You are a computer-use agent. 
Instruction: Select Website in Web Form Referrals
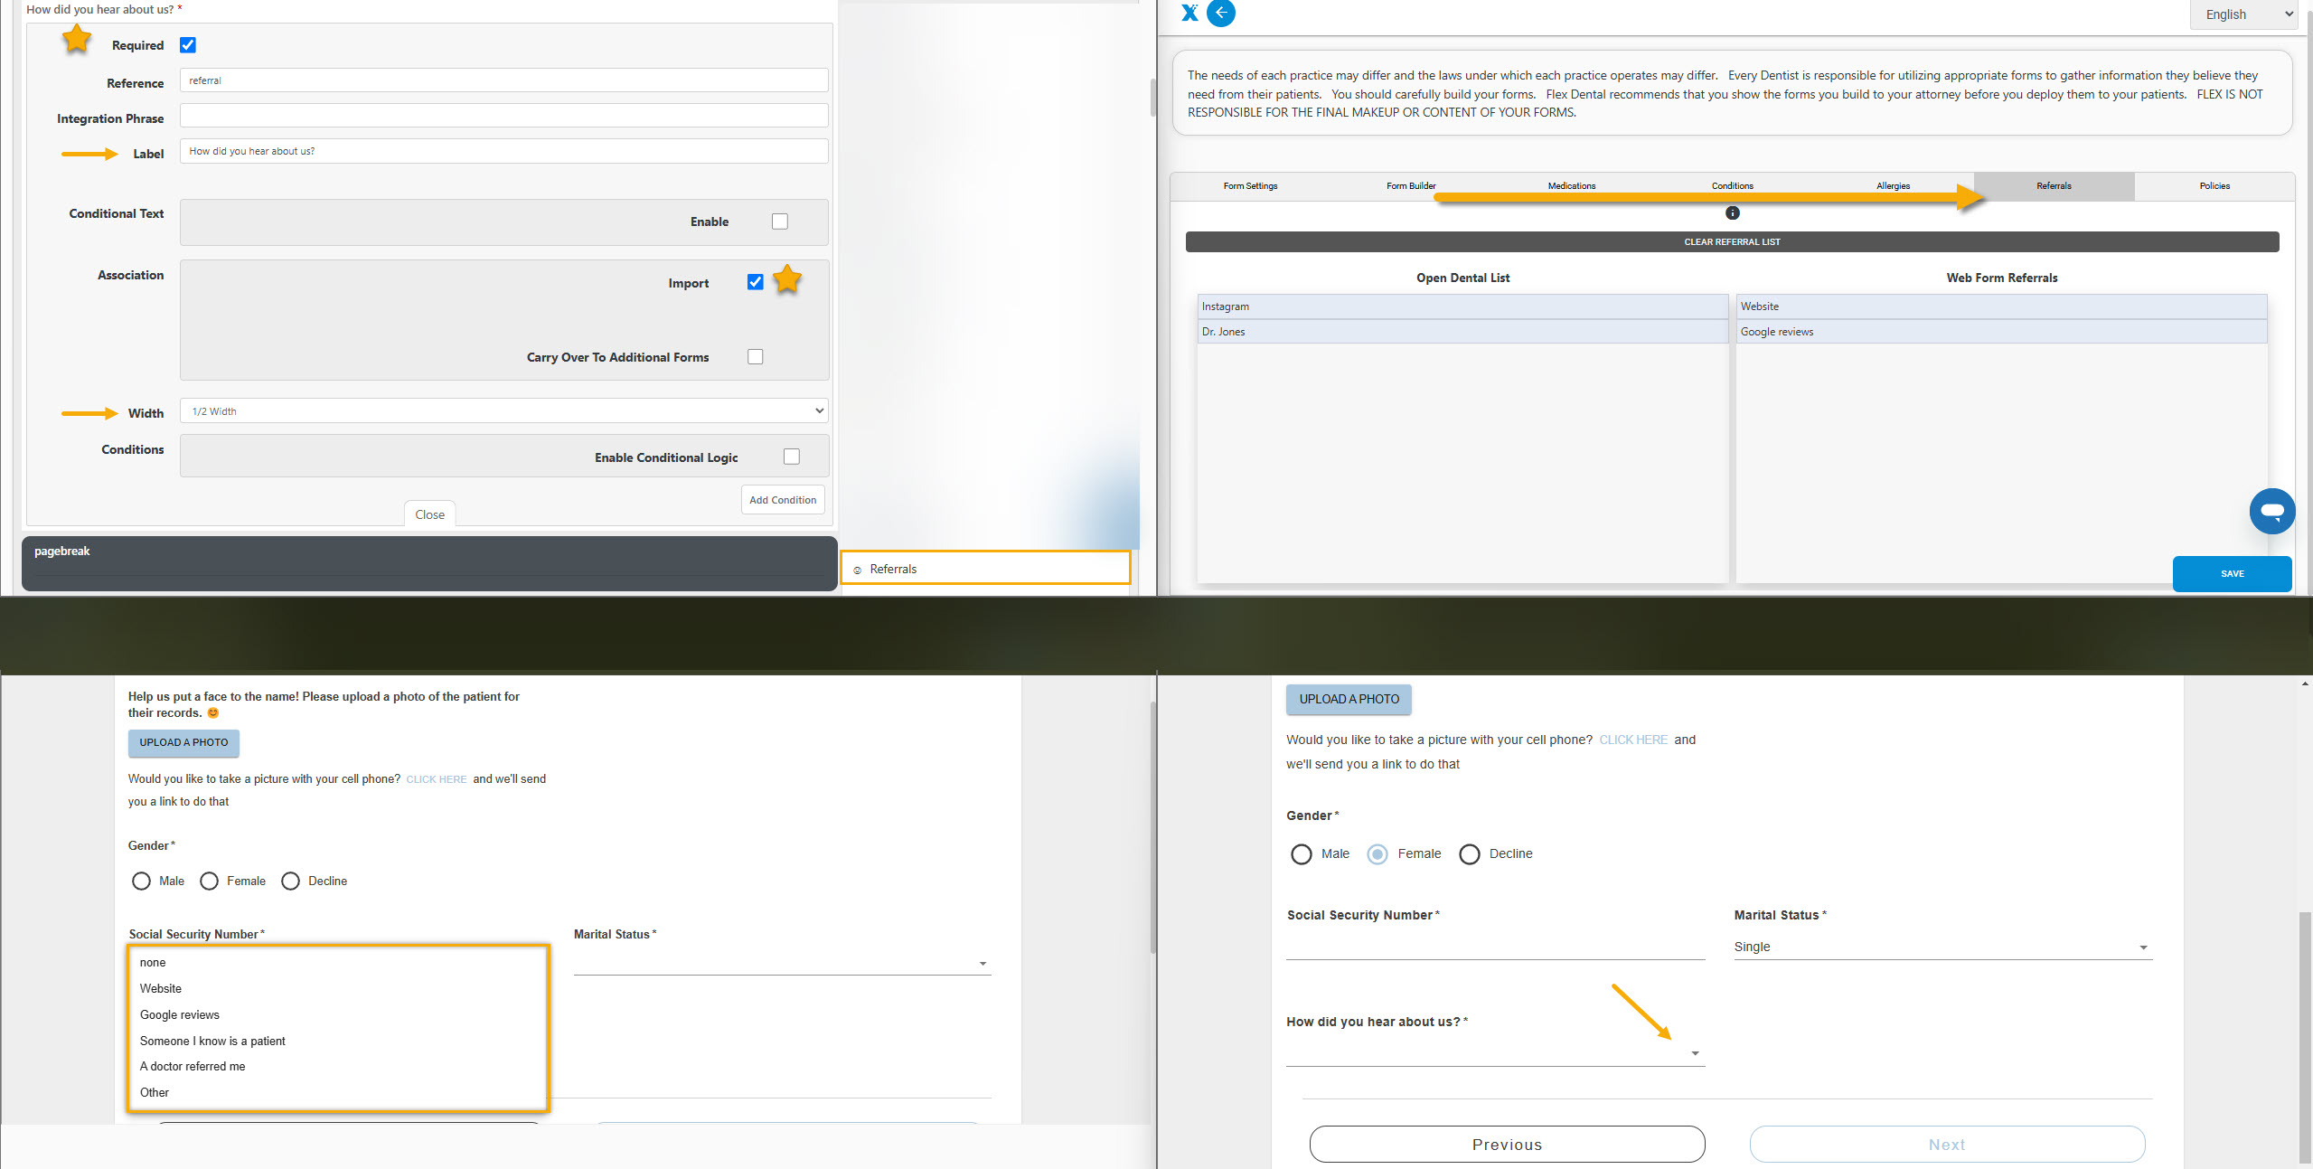[x=2001, y=307]
